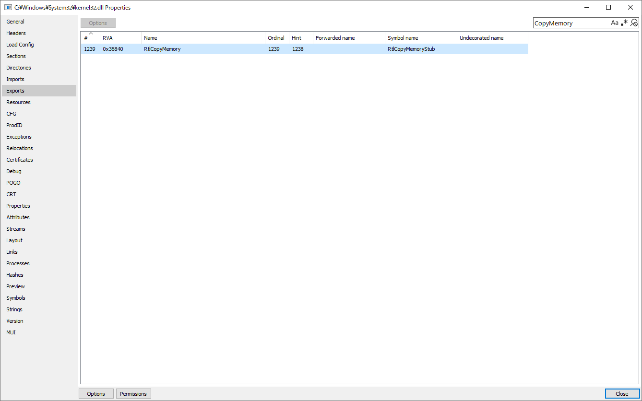This screenshot has height=401, width=642.
Task: Sort exports by the Ordinal column
Action: click(276, 37)
